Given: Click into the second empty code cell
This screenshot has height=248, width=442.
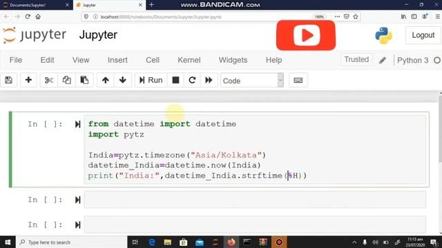Looking at the screenshot, I should click(x=255, y=200).
